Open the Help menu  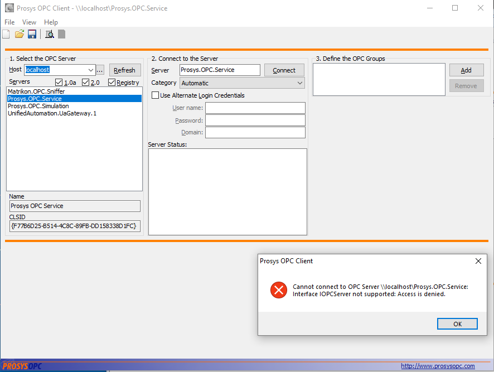(x=51, y=22)
